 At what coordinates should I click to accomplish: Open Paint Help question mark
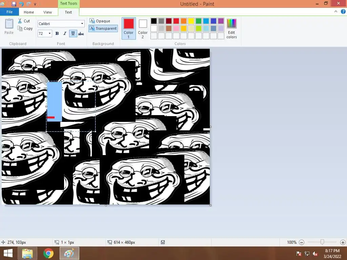(343, 12)
